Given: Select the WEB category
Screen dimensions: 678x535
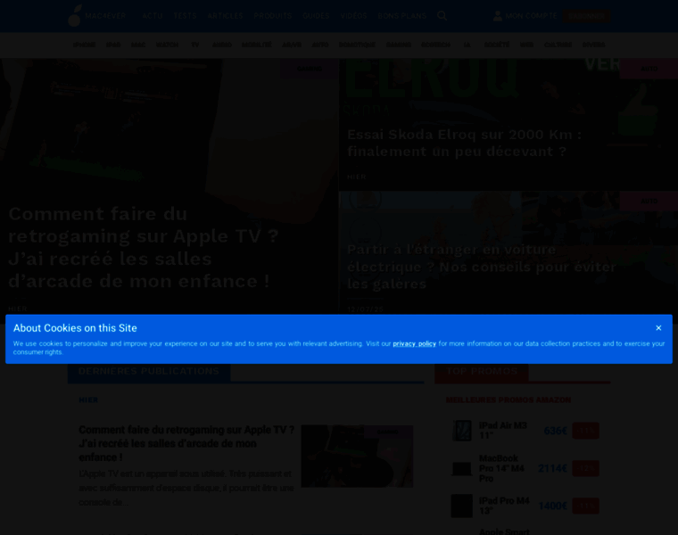Looking at the screenshot, I should pos(526,45).
